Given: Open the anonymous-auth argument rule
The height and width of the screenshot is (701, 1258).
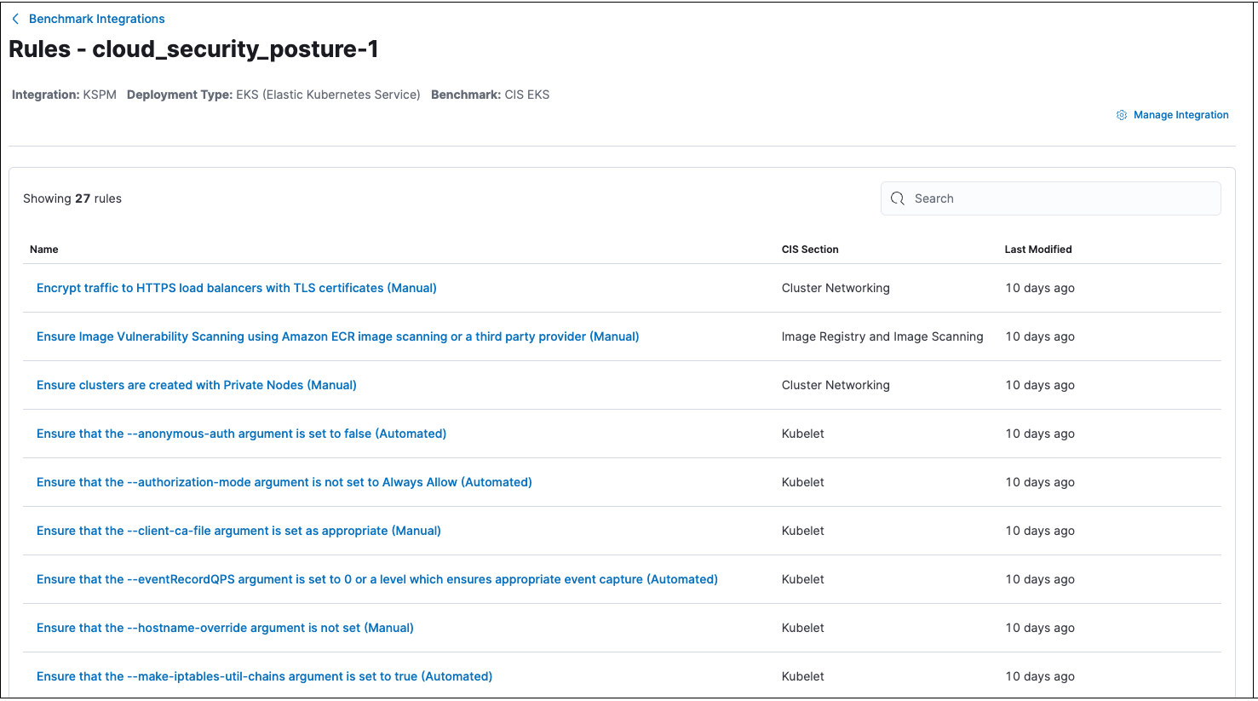Looking at the screenshot, I should coord(241,434).
